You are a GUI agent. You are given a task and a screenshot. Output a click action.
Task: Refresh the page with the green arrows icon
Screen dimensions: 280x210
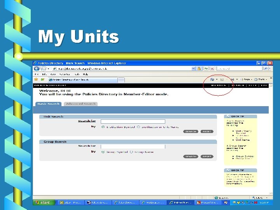point(206,68)
